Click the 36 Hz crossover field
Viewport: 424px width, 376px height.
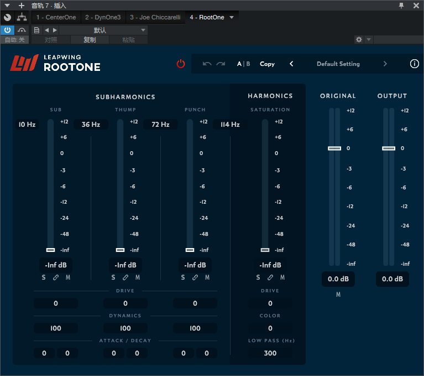tap(91, 125)
